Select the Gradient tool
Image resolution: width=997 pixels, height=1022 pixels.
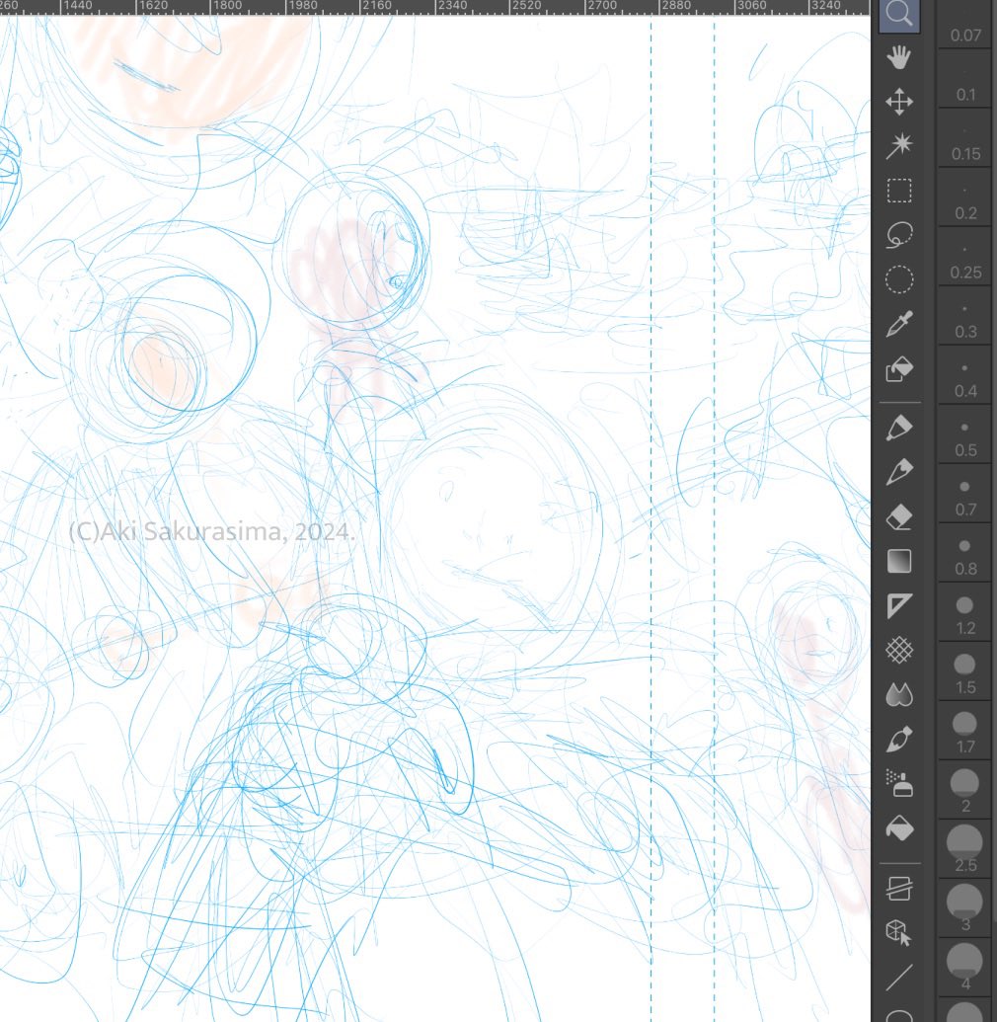899,561
